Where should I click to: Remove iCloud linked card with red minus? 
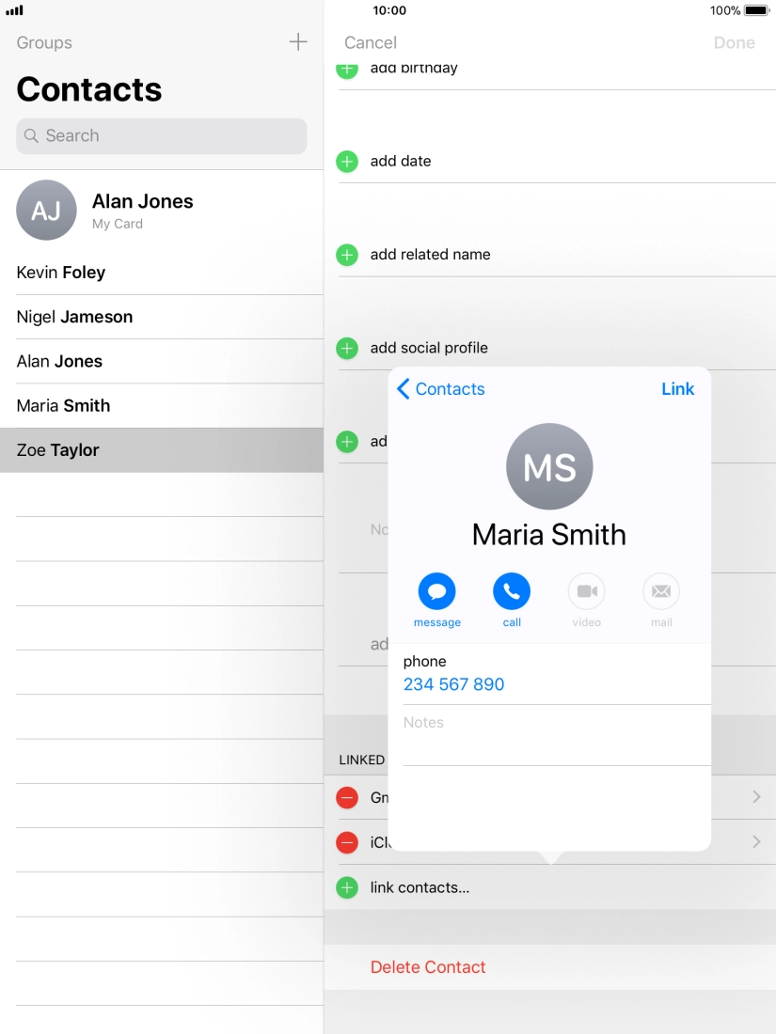(x=347, y=842)
